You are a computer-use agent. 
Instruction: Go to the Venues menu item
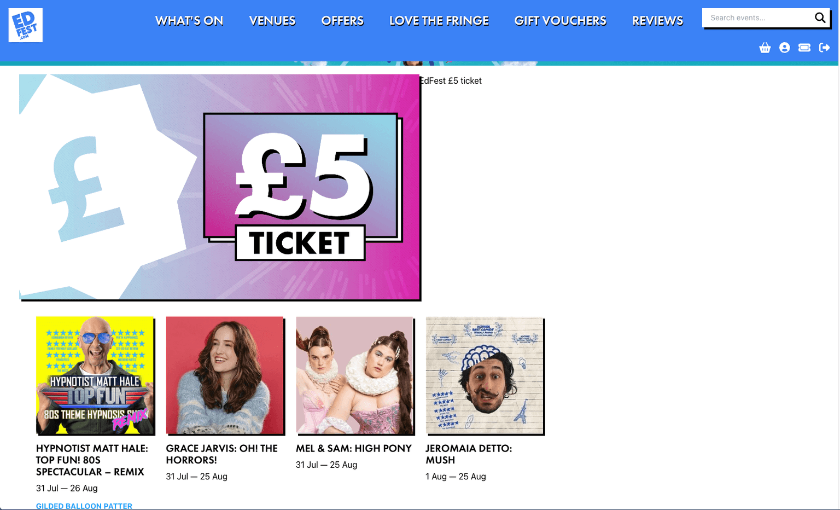[272, 21]
